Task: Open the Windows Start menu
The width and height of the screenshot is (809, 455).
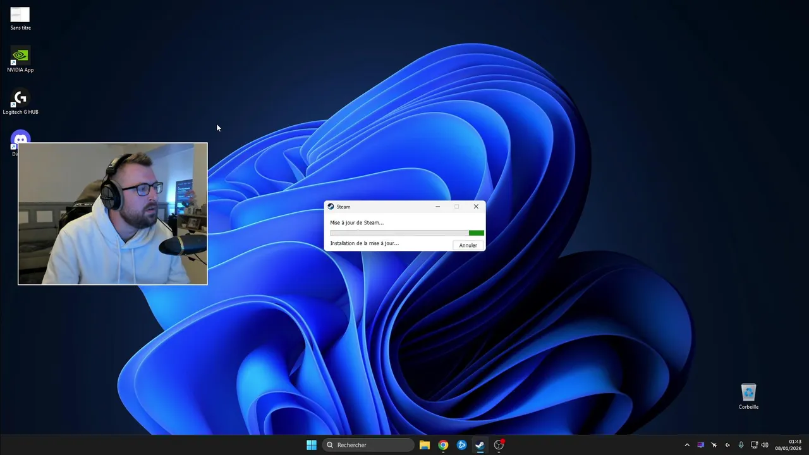Action: point(312,445)
